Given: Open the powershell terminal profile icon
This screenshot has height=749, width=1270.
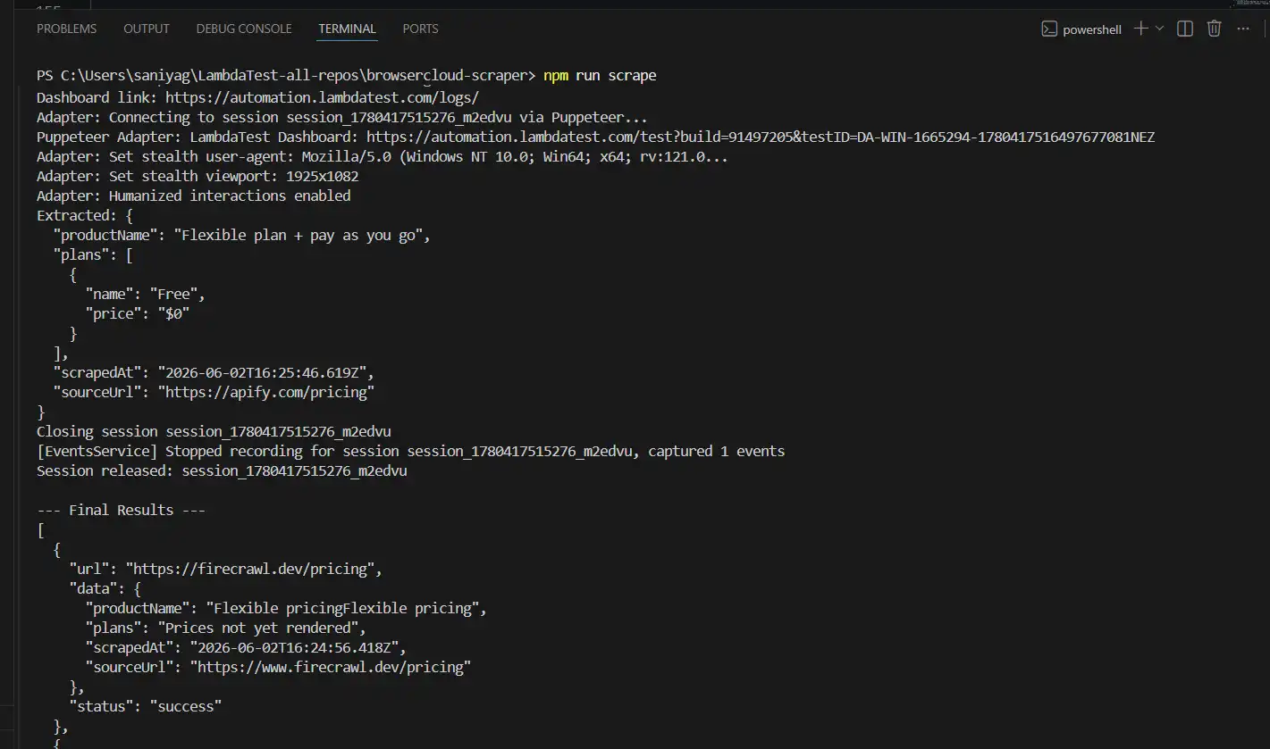Looking at the screenshot, I should coord(1049,29).
